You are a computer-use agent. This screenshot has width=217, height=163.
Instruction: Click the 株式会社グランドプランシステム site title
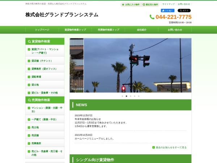(62, 15)
